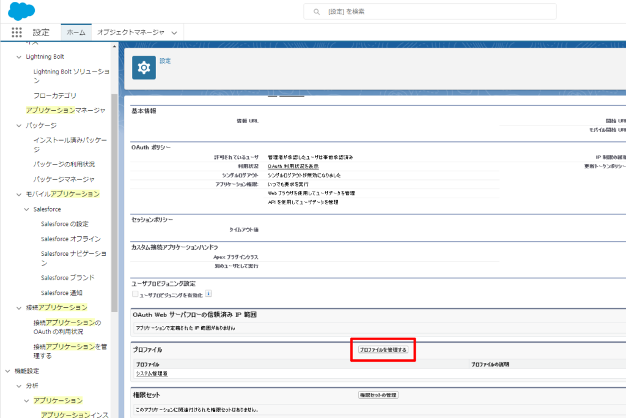This screenshot has width=626, height=418.
Task: Collapse the パッケージ section chevron
Action: 18,125
